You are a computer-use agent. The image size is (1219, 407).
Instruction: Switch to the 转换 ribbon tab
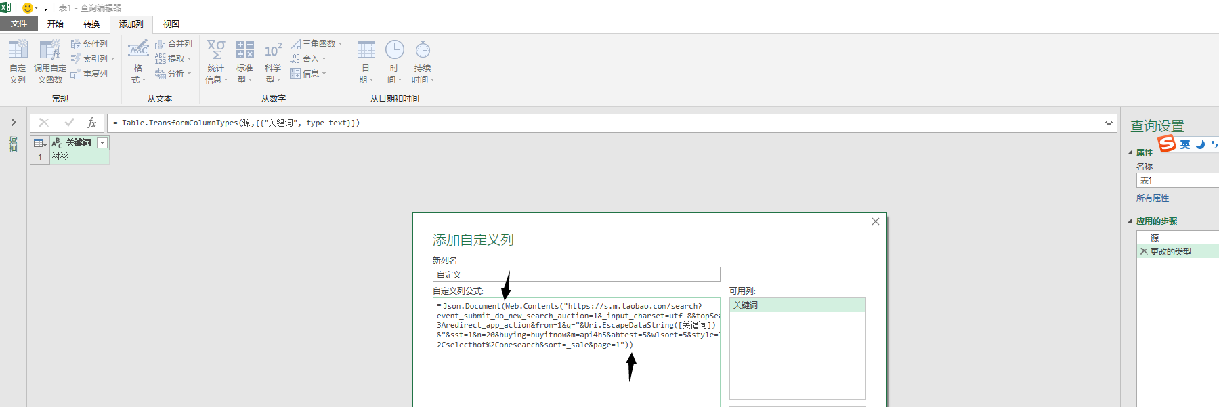coord(91,24)
